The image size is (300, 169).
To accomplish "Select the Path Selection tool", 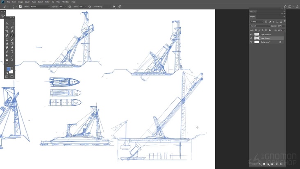I will point(7,56).
